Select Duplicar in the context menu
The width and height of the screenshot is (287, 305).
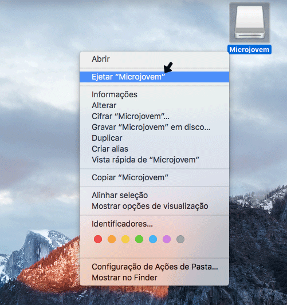tap(154, 138)
